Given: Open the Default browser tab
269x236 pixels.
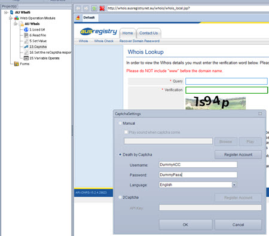Looking at the screenshot, I should tap(89, 17).
